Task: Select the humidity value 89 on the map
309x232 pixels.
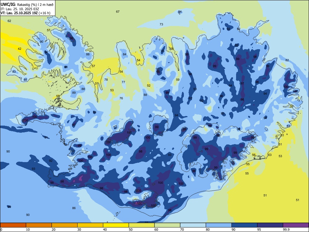Action: pyautogui.click(x=74, y=93)
